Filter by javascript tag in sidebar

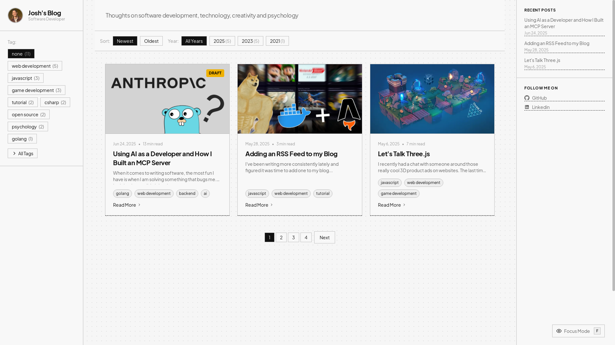(x=26, y=78)
